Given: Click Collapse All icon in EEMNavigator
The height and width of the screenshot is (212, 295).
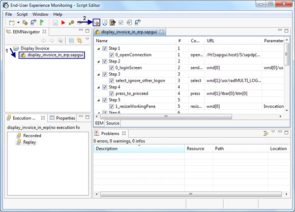Looking at the screenshot, I should pyautogui.click(x=72, y=40).
